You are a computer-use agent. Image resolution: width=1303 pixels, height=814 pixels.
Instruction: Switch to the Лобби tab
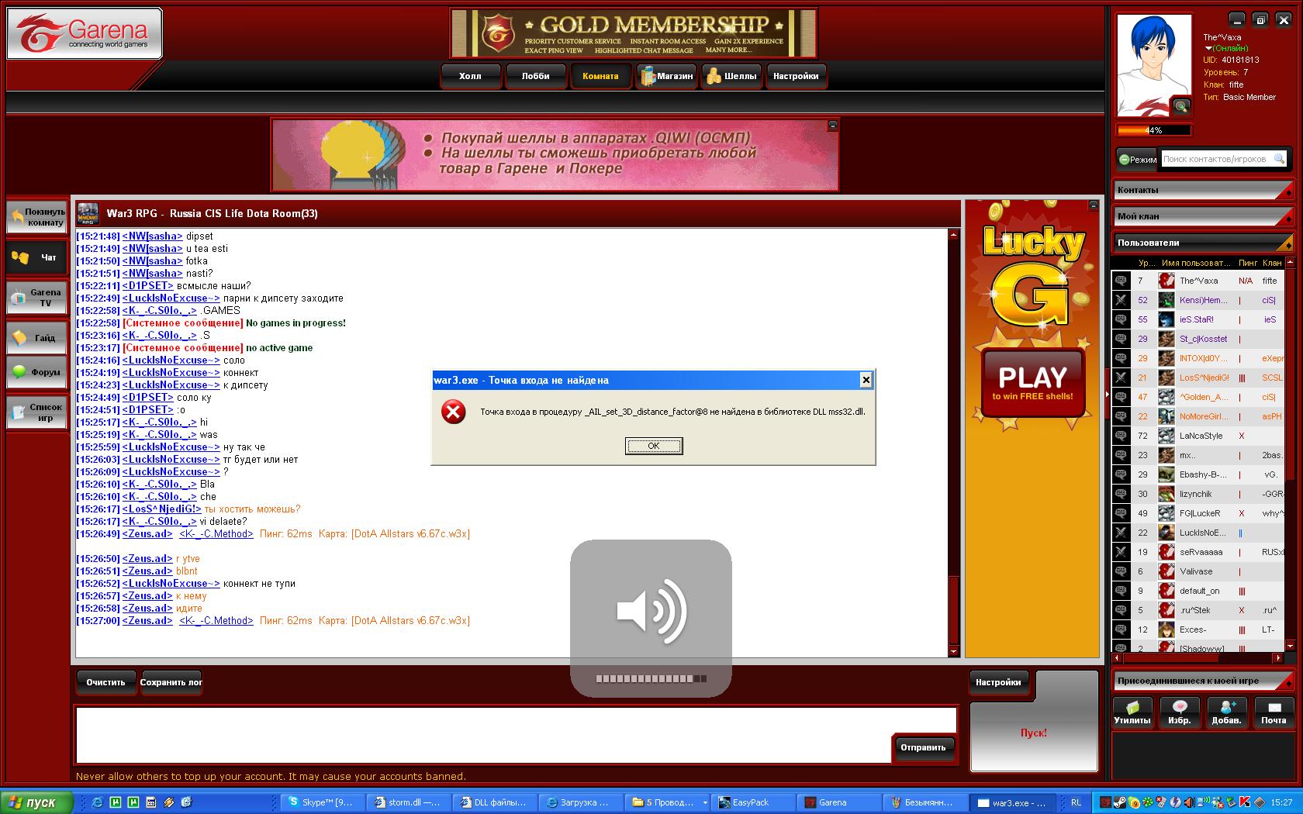(535, 76)
